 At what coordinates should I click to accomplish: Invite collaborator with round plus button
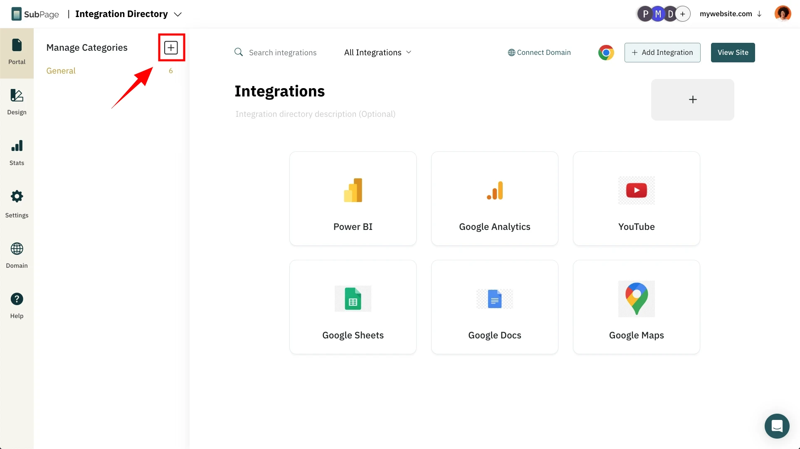(x=683, y=14)
